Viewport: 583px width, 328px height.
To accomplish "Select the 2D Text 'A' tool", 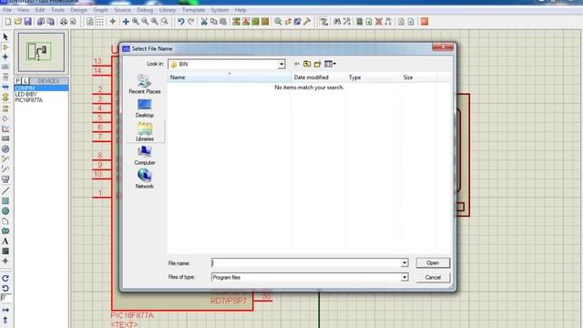I will pyautogui.click(x=5, y=241).
